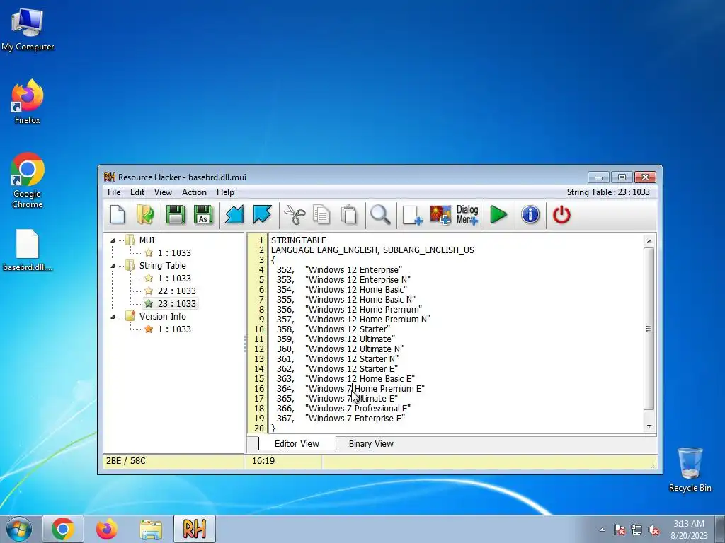Click the editor scrollbar up arrow
The height and width of the screenshot is (543, 725).
point(649,241)
